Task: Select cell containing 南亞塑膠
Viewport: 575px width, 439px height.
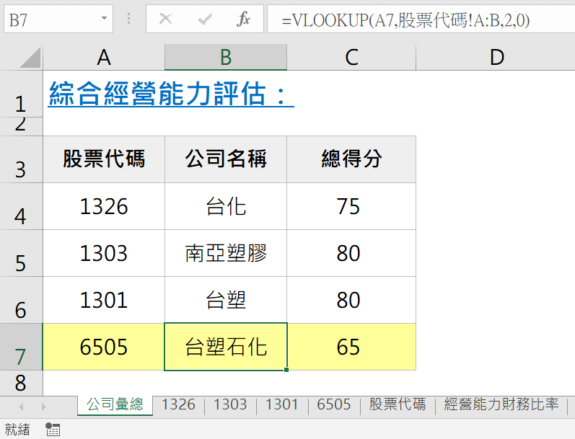Action: tap(226, 253)
